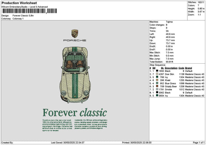Click the Code column header
Screen dimensions: 206x145
tap(181, 68)
